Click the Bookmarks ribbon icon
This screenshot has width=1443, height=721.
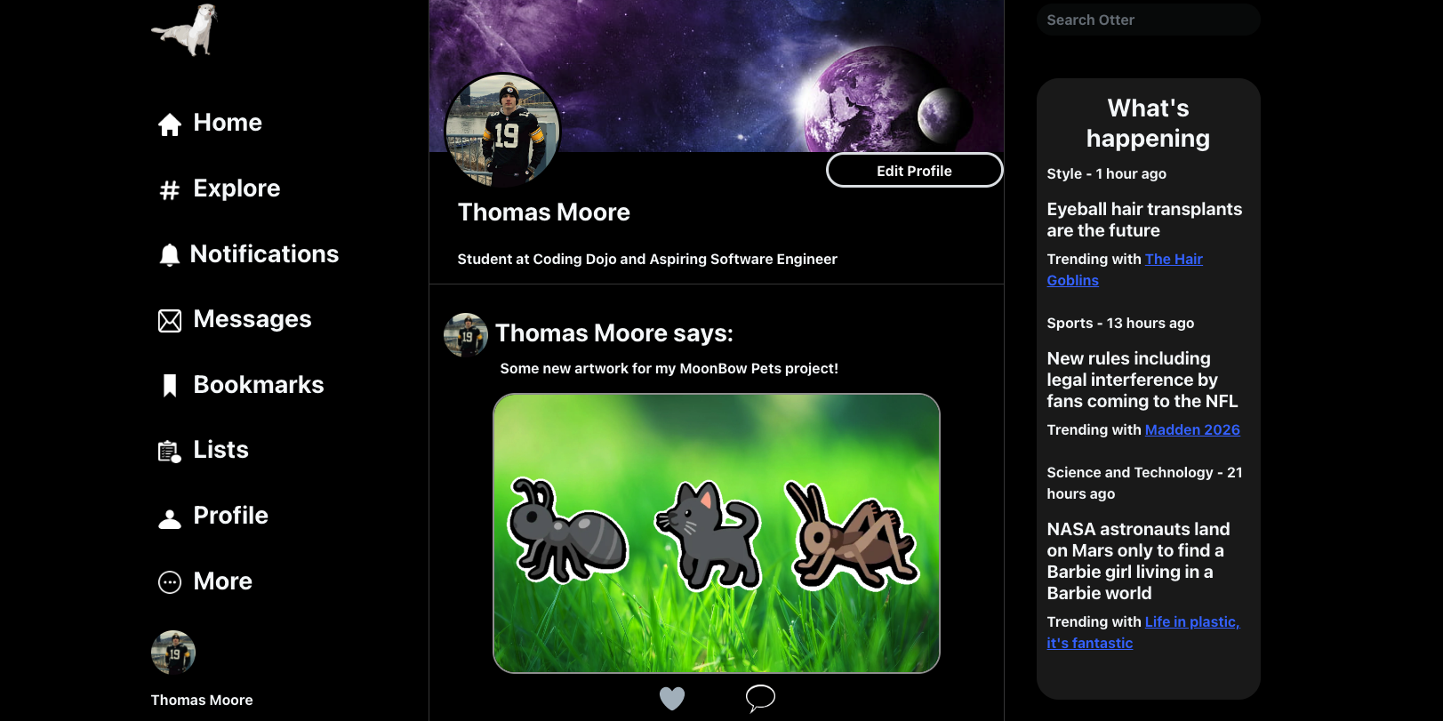point(170,386)
